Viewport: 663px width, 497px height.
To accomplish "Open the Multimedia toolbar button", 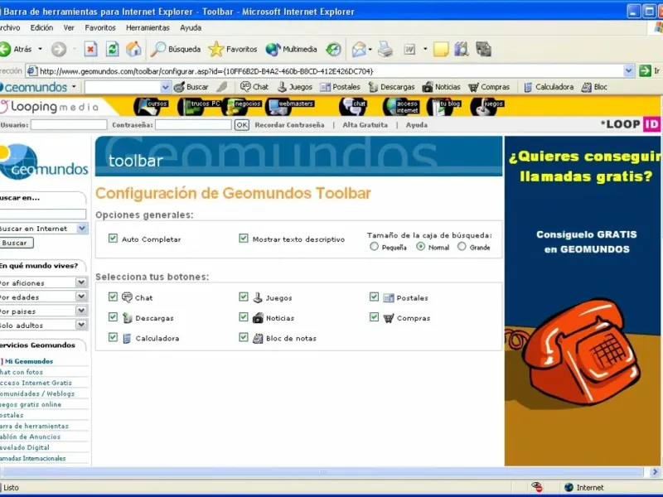I will click(x=292, y=50).
